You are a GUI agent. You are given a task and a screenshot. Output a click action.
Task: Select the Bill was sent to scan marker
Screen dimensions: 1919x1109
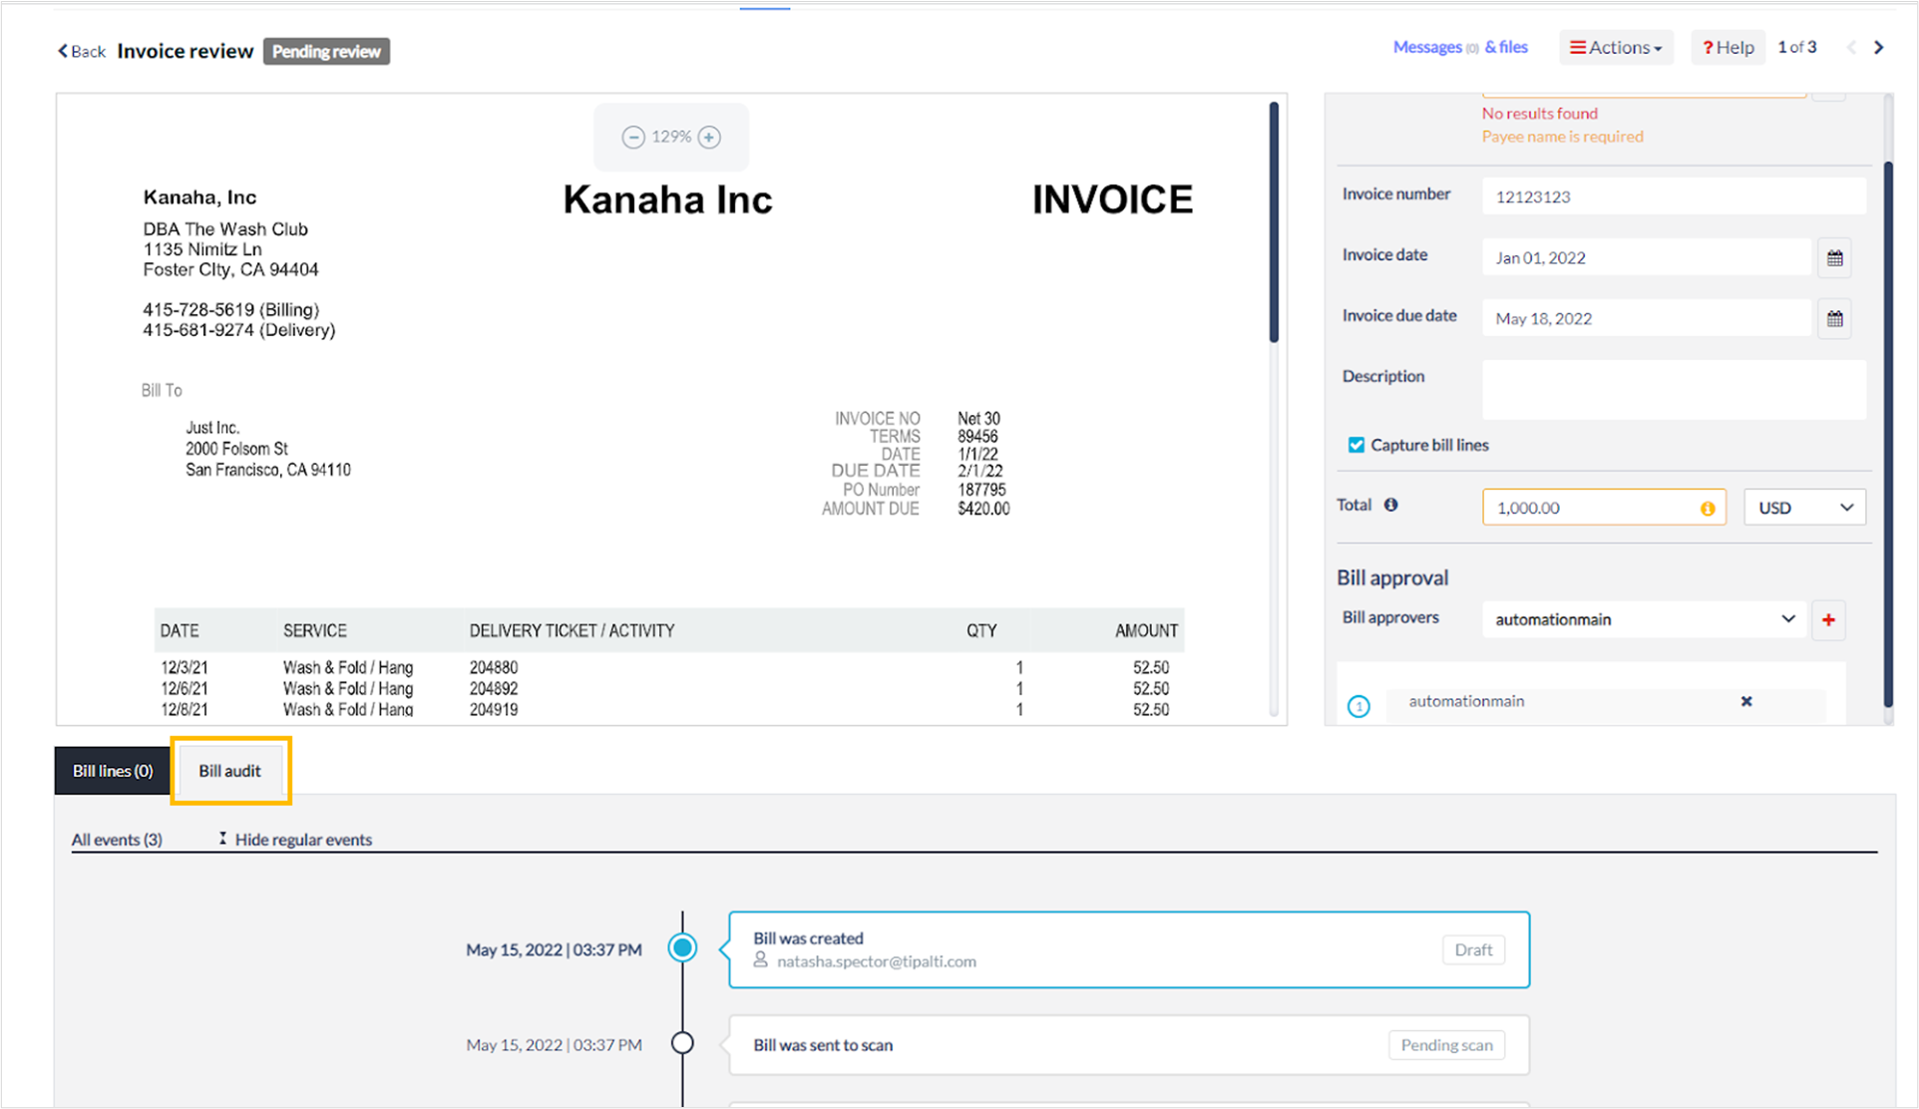tap(682, 1043)
